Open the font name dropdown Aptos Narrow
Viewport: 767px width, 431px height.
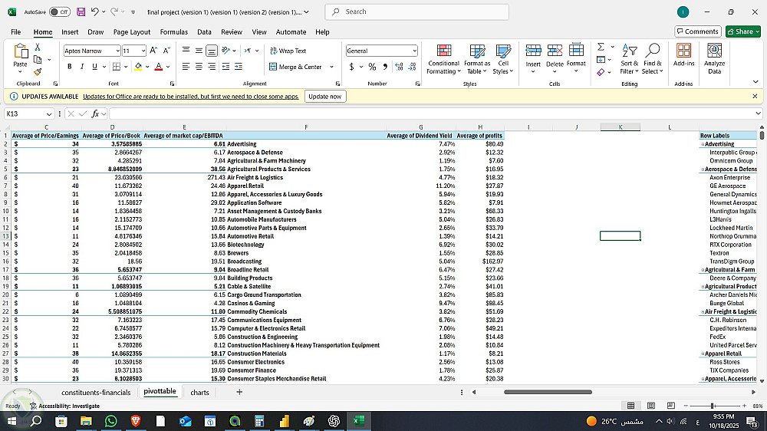pyautogui.click(x=117, y=51)
